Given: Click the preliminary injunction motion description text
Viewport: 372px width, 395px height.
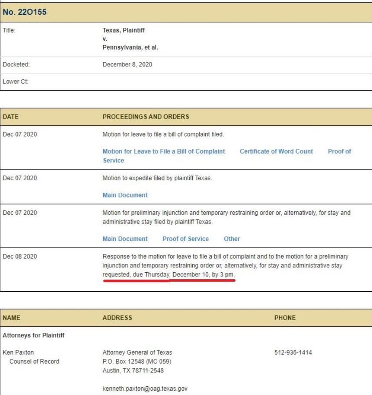Looking at the screenshot, I should point(227,217).
